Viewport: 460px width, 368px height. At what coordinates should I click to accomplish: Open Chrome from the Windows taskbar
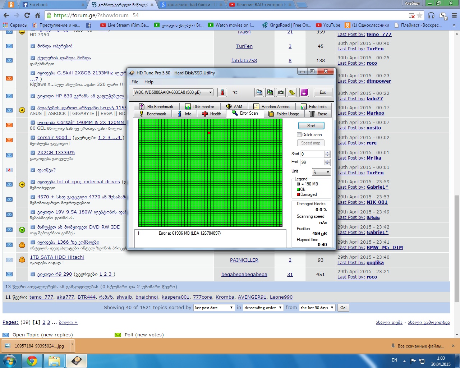32,360
